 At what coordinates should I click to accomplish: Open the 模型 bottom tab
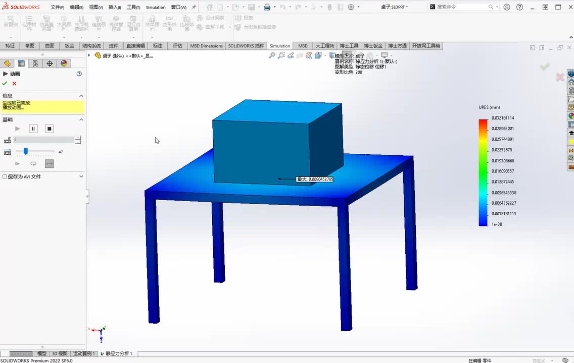[x=42, y=353]
